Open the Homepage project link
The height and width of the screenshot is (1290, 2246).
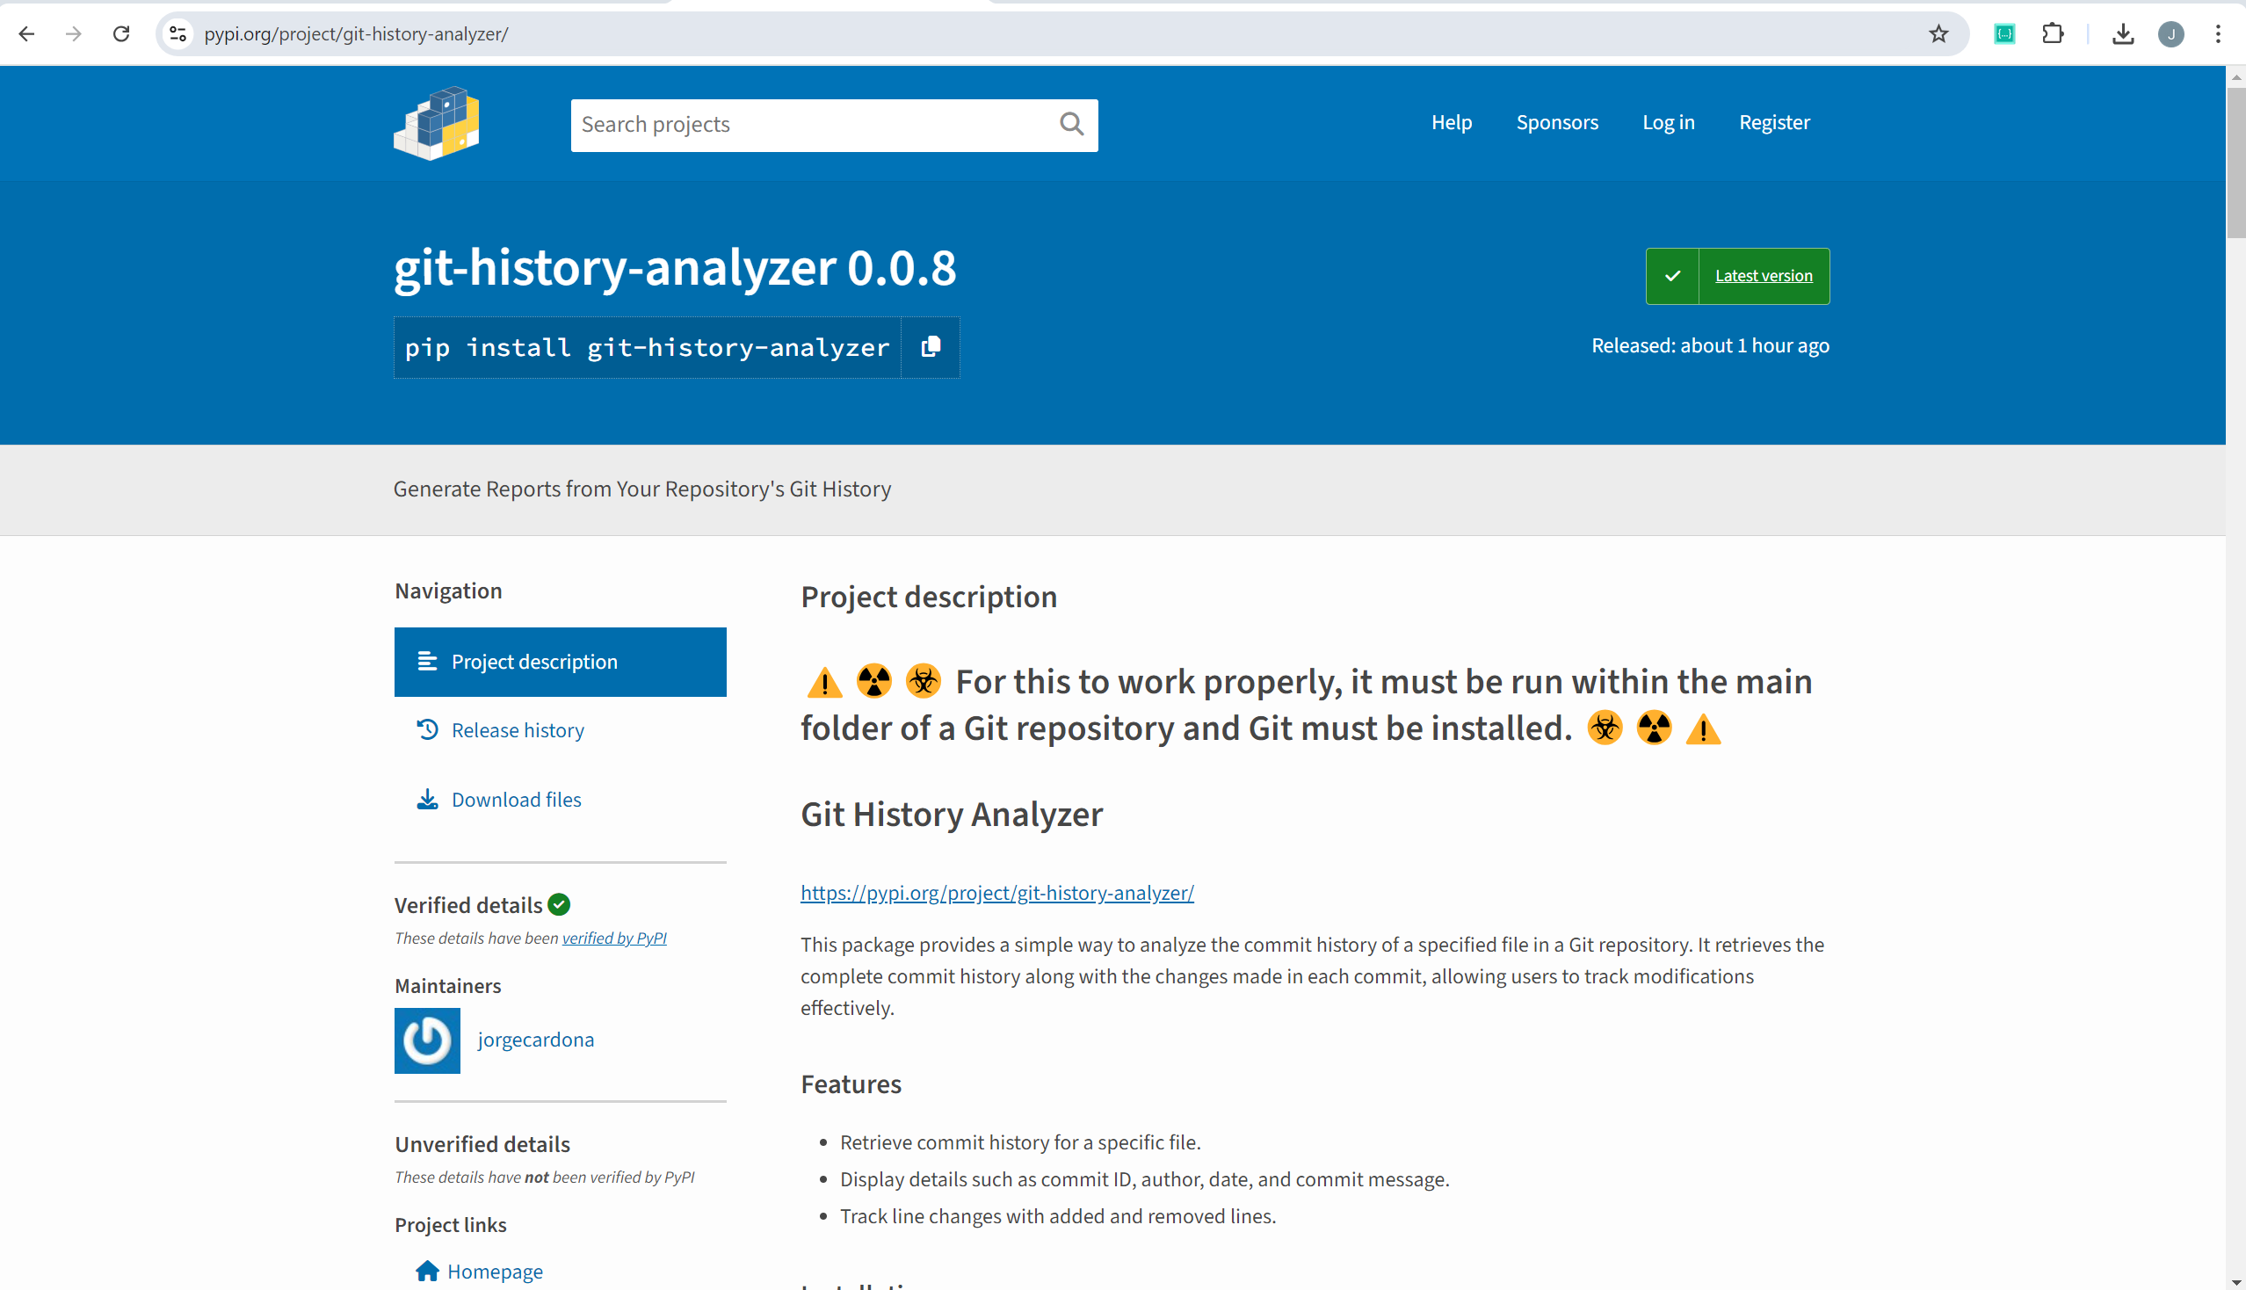495,1272
